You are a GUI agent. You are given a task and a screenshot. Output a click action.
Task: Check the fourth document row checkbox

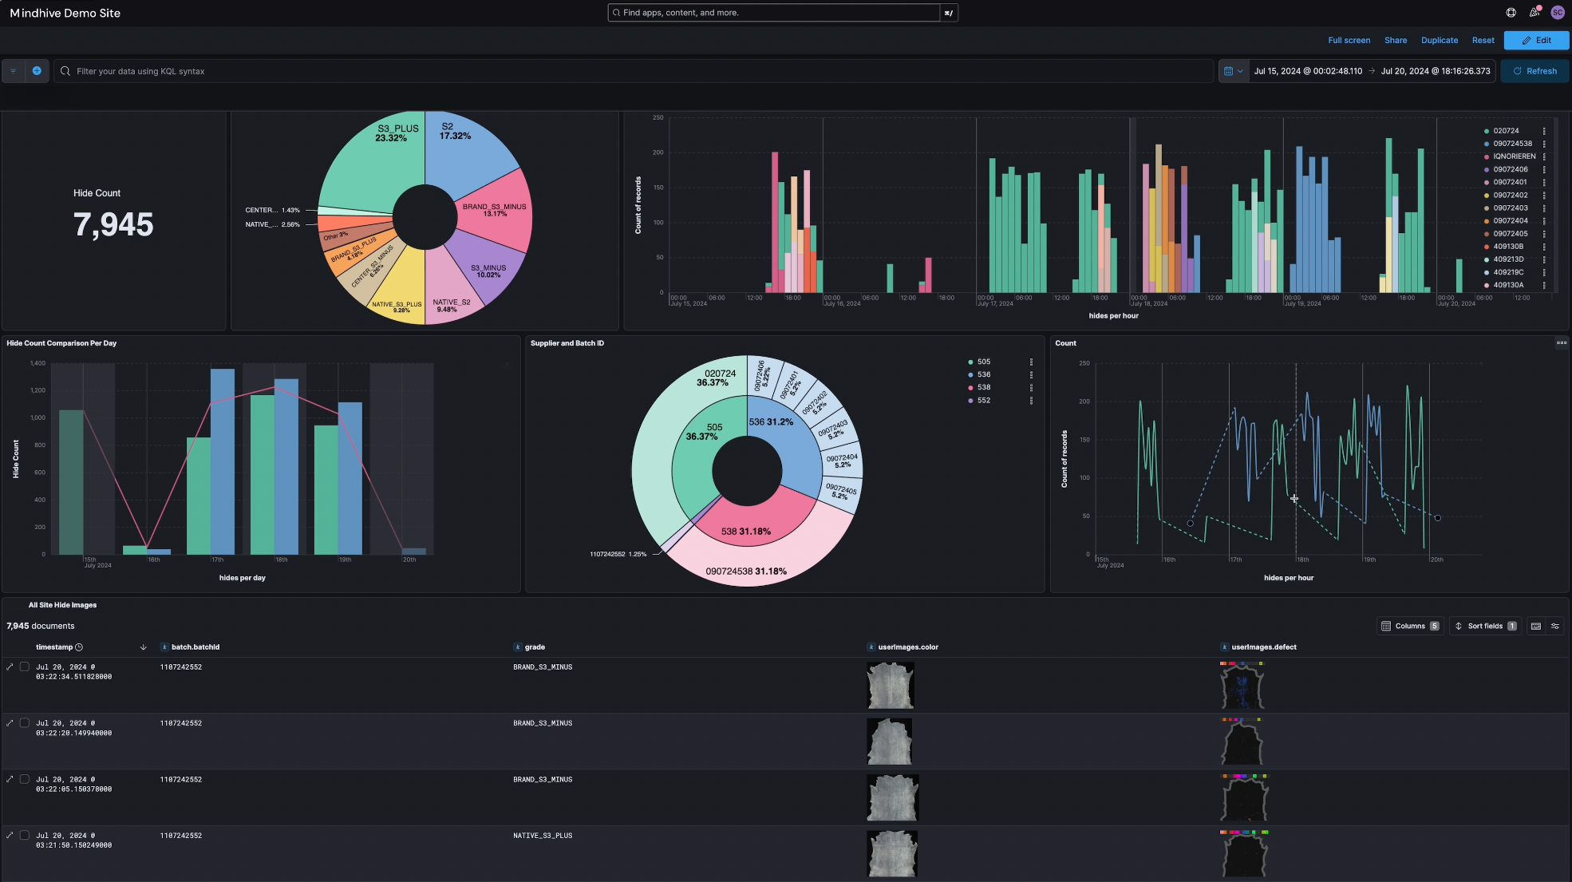(x=25, y=836)
